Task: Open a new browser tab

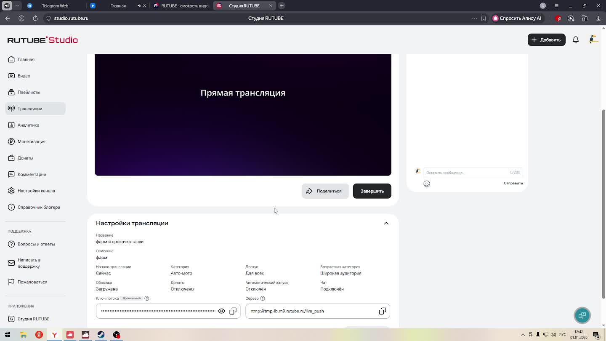Action: click(x=282, y=6)
